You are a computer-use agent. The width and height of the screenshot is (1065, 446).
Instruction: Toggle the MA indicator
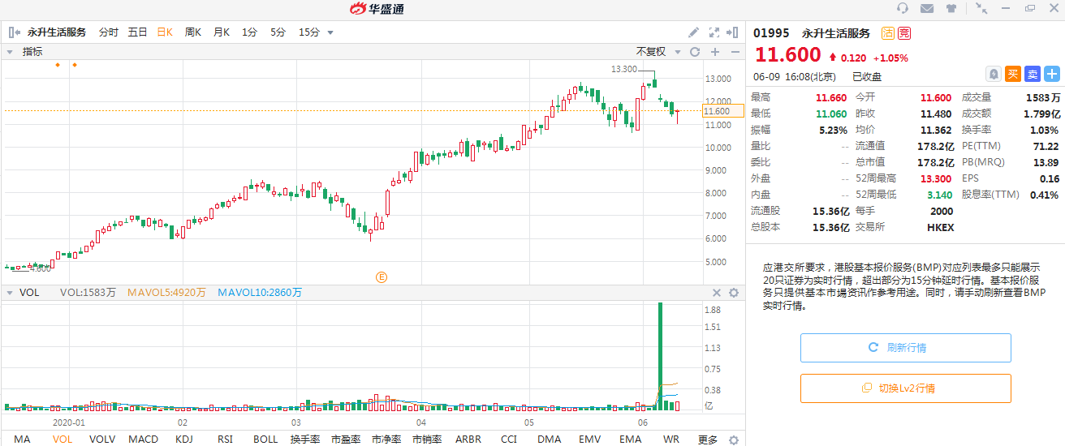pyautogui.click(x=22, y=440)
